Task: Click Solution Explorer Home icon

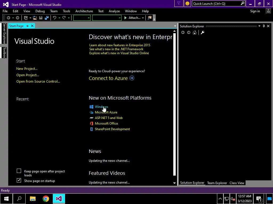Action: click(195, 32)
